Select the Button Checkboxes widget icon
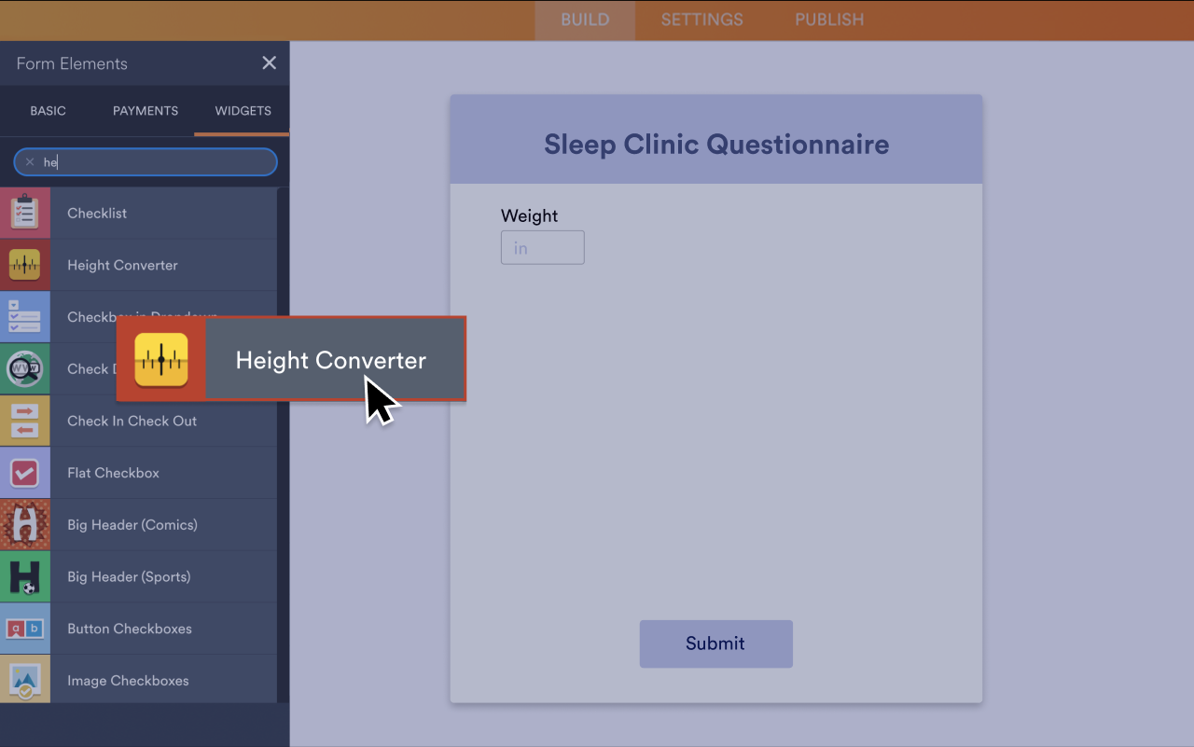This screenshot has height=747, width=1194. pyautogui.click(x=25, y=628)
